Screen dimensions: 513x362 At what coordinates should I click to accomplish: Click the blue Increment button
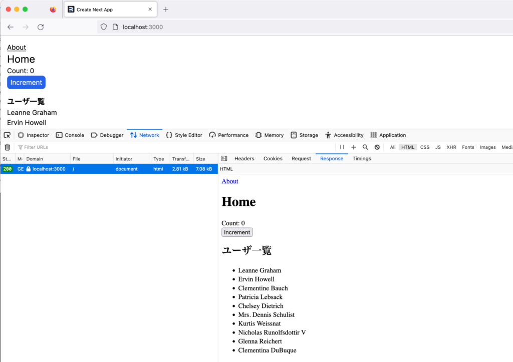pyautogui.click(x=26, y=83)
